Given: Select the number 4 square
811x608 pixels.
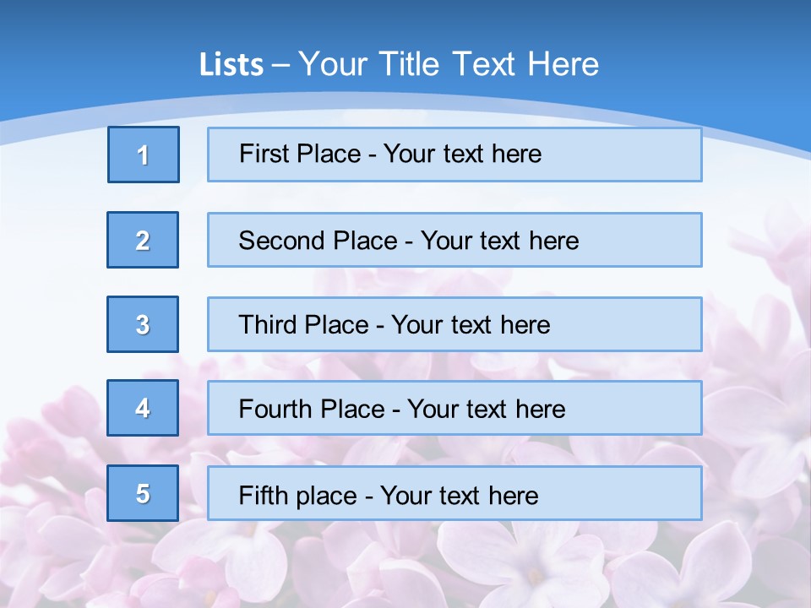Looking at the screenshot, I should pos(143,408).
